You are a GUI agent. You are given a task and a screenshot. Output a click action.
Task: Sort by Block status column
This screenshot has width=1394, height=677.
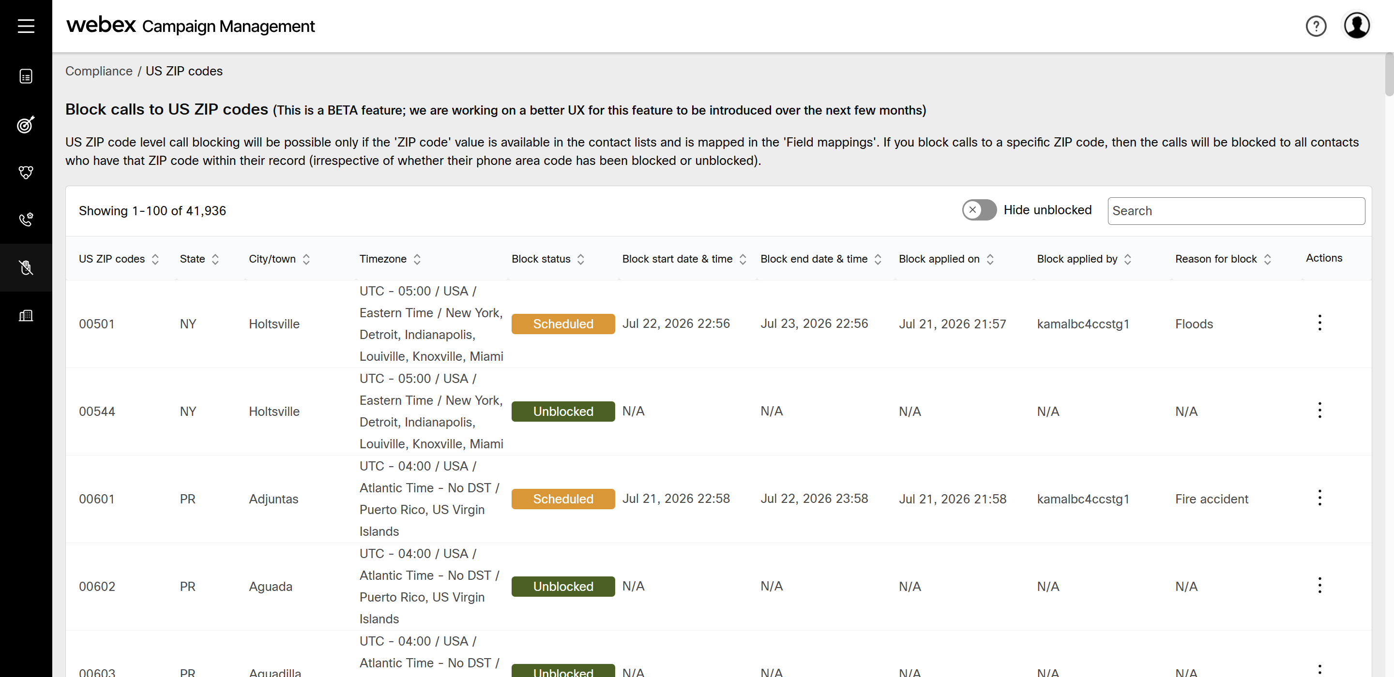(581, 259)
